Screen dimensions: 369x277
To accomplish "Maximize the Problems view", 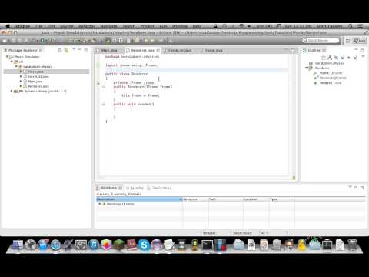I will [x=362, y=188].
